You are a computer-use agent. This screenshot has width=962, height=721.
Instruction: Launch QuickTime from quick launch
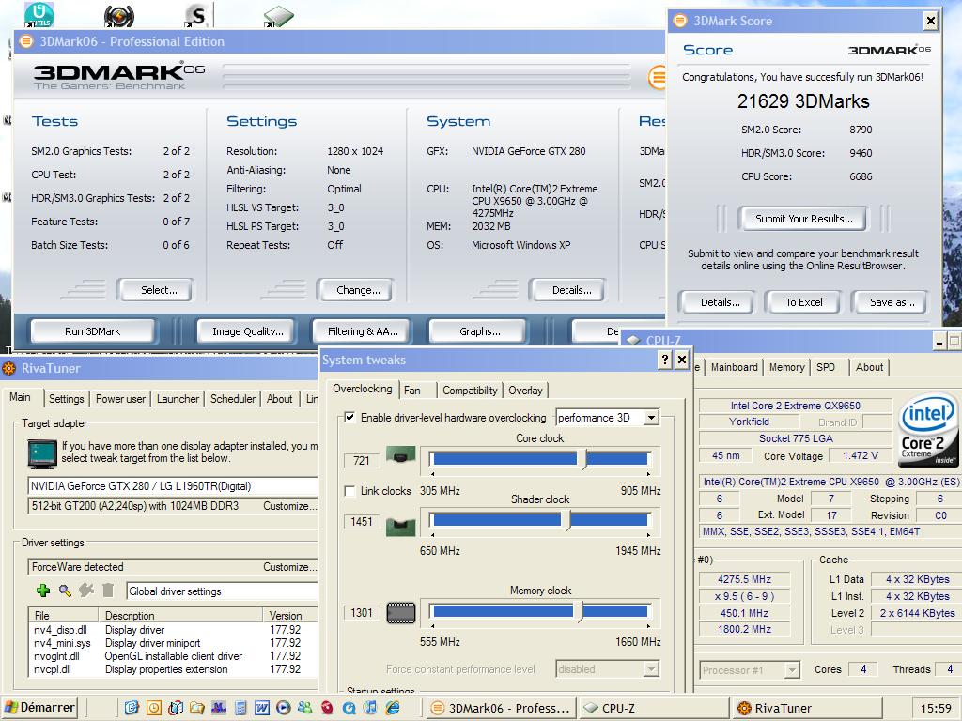349,708
